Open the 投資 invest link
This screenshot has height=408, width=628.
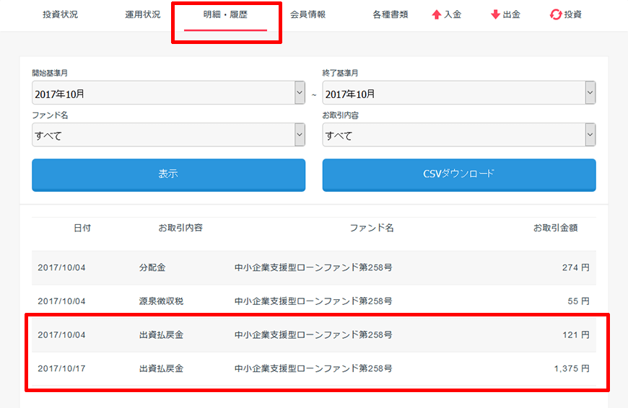[572, 15]
